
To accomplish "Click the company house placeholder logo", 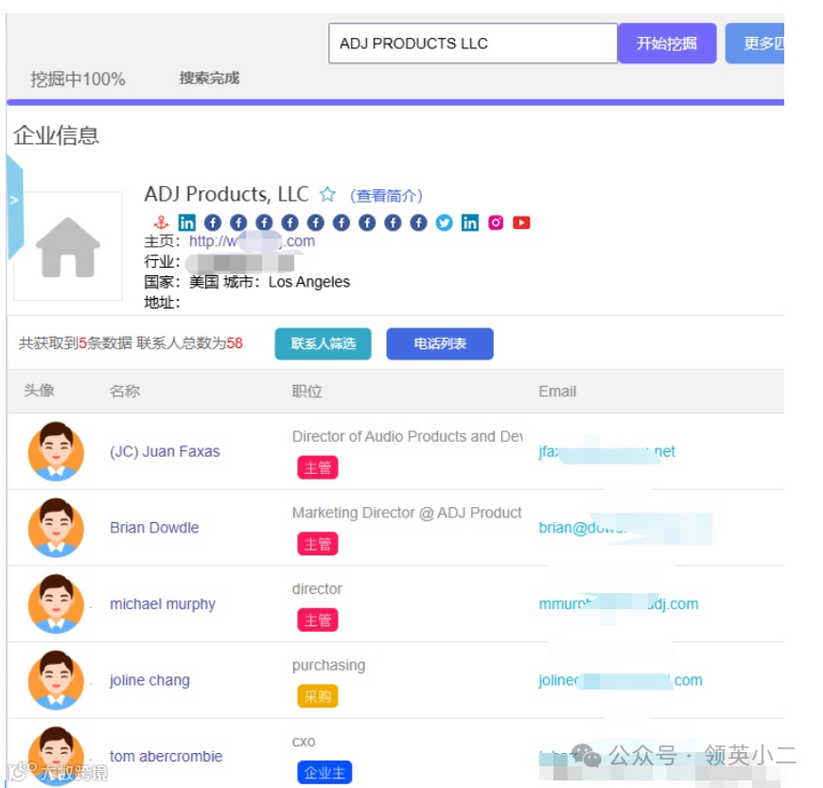I will click(x=68, y=246).
